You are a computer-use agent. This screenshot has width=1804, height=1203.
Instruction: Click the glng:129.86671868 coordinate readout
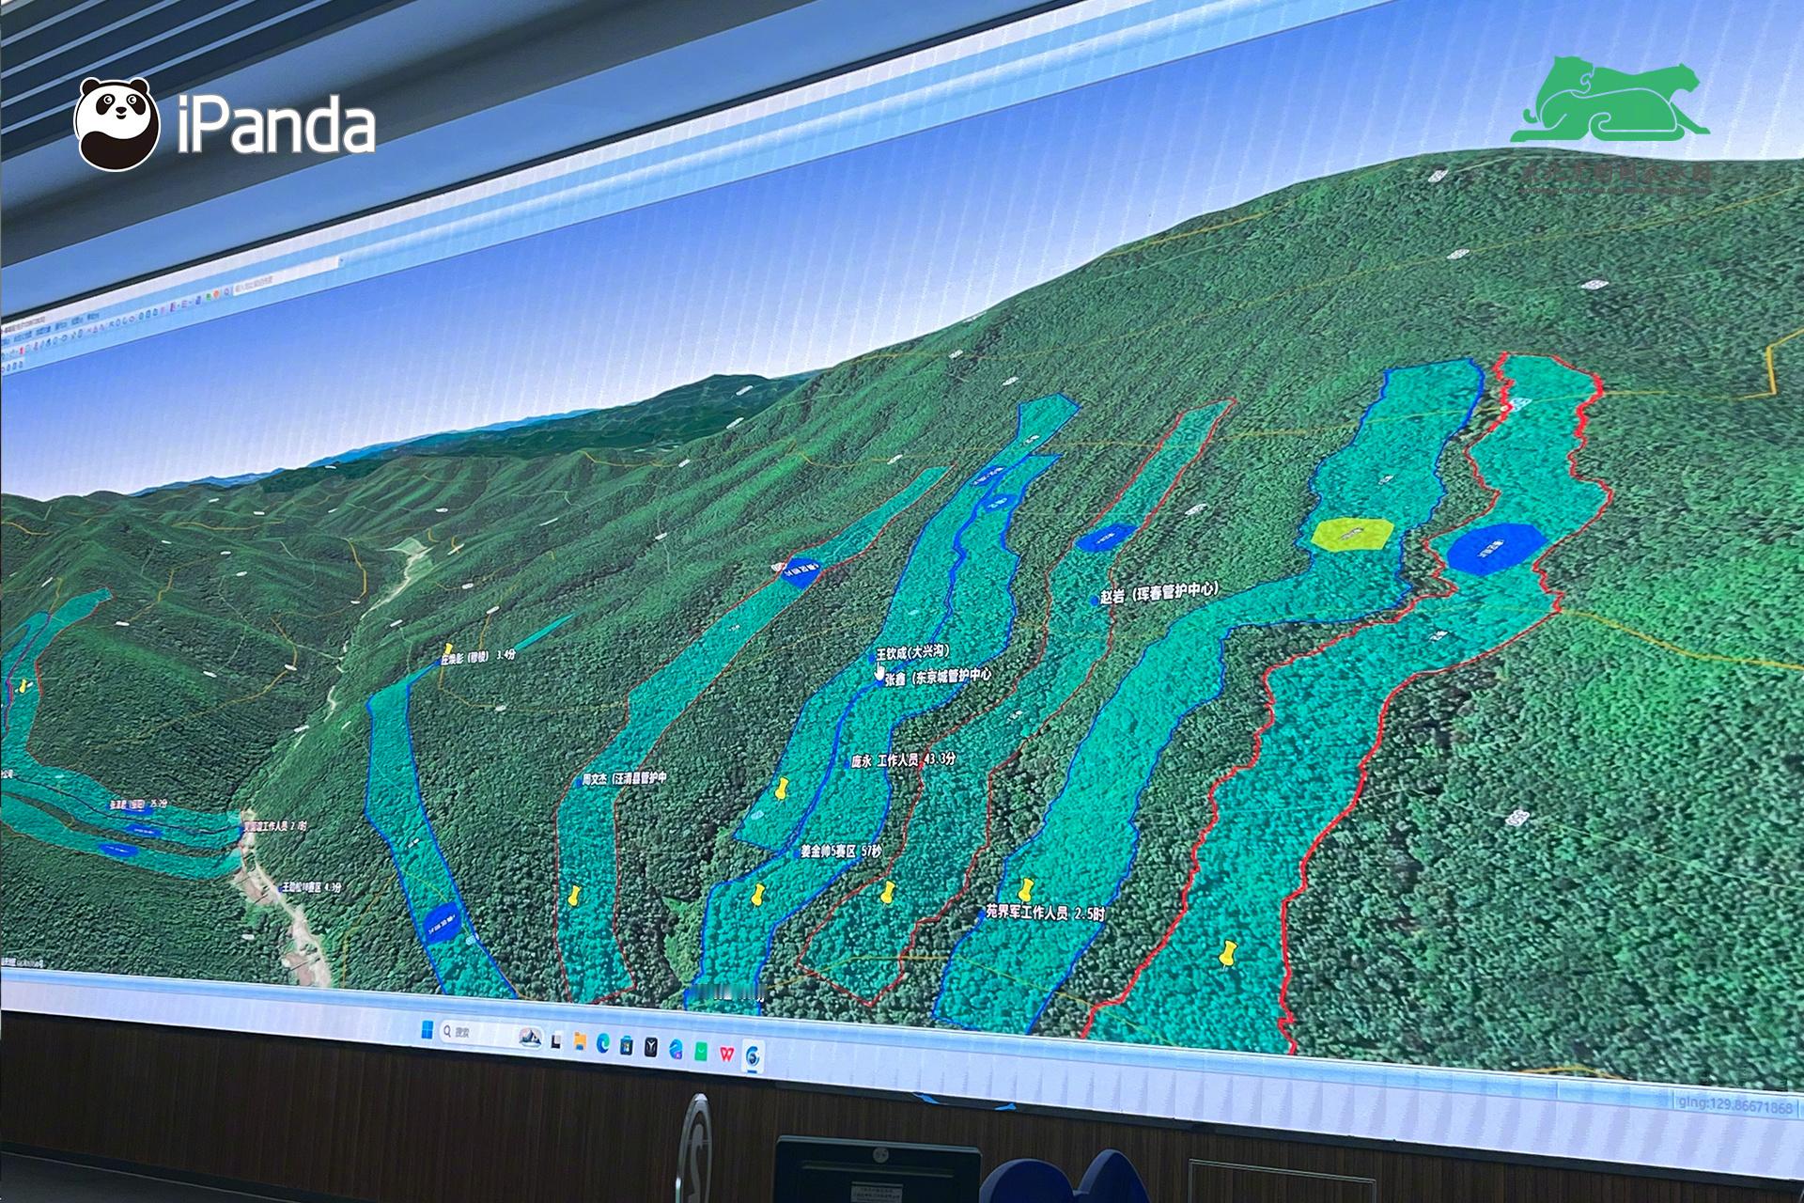1735,1107
